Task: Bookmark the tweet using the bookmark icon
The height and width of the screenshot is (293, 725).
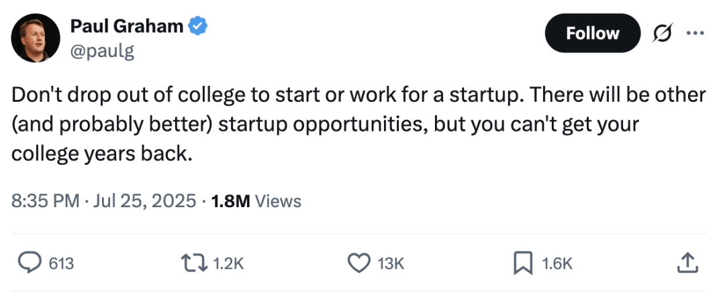Action: (x=523, y=263)
